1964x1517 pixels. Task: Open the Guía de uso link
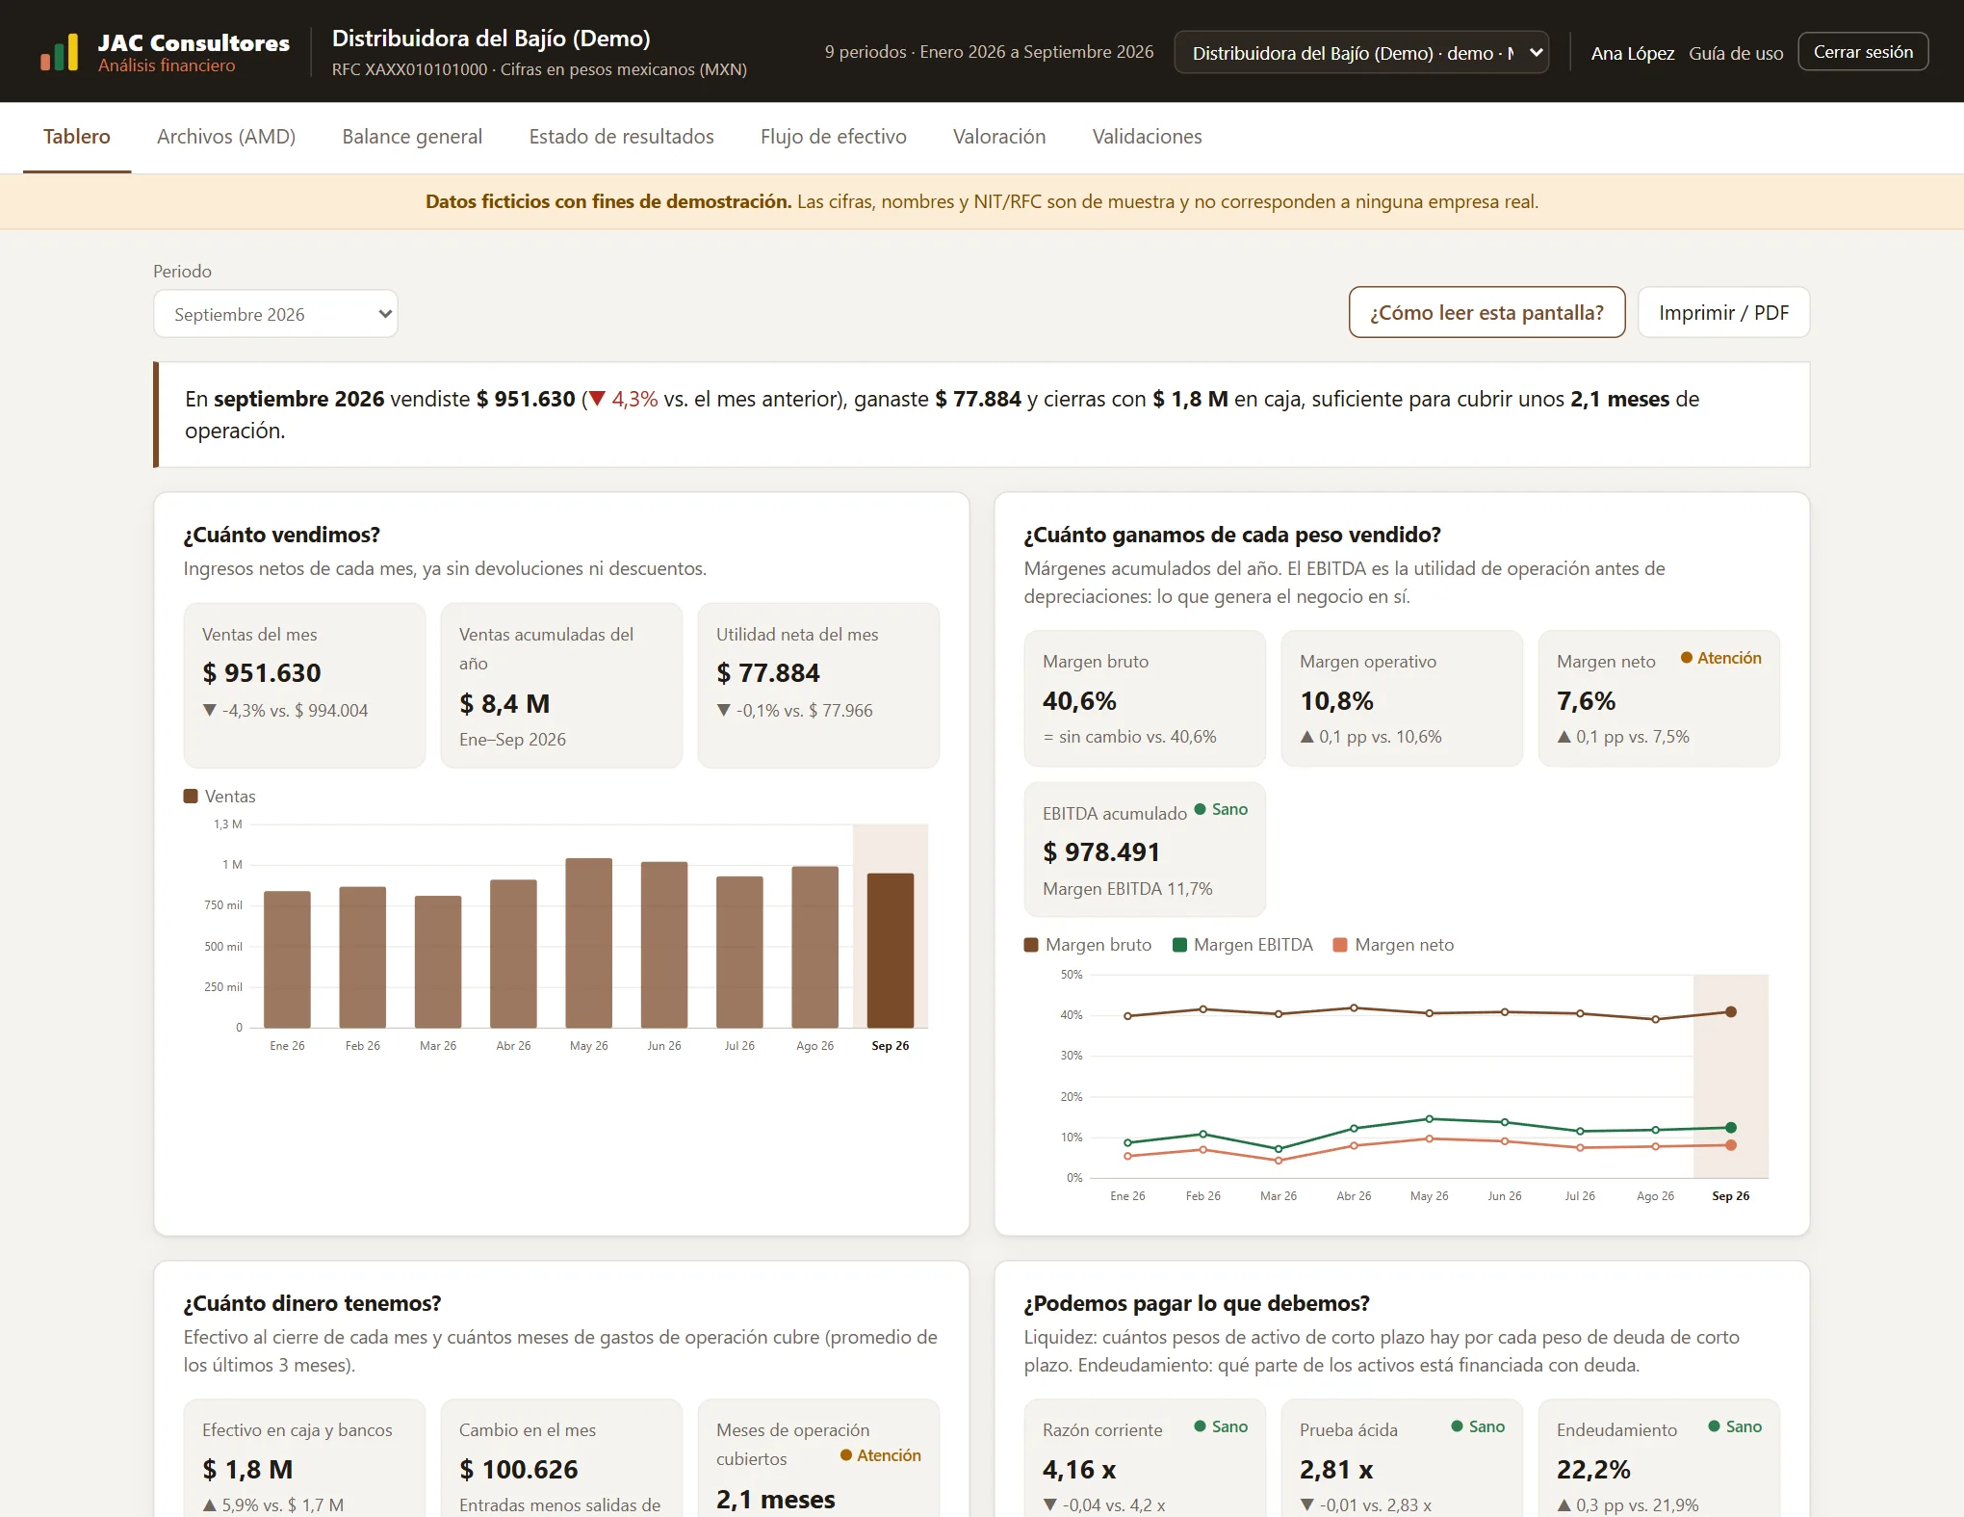[1736, 53]
